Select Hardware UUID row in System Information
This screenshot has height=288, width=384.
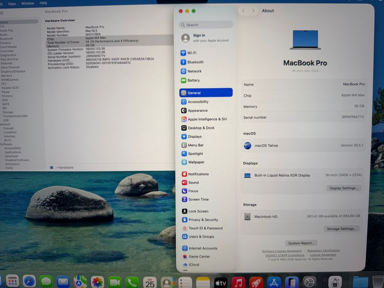[x=101, y=60]
